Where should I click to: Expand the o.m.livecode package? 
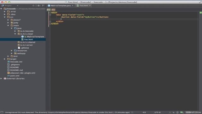[x=15, y=31]
